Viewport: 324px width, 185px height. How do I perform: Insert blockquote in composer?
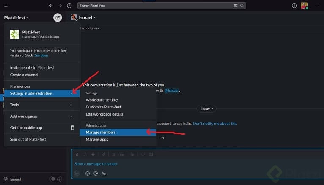[132, 154]
